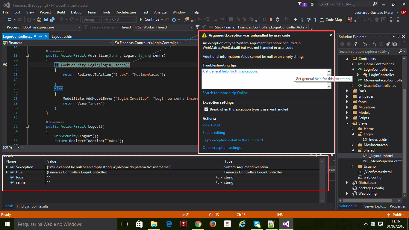Open Code Map from debug toolbar
The width and height of the screenshot is (409, 230).
coord(331,19)
